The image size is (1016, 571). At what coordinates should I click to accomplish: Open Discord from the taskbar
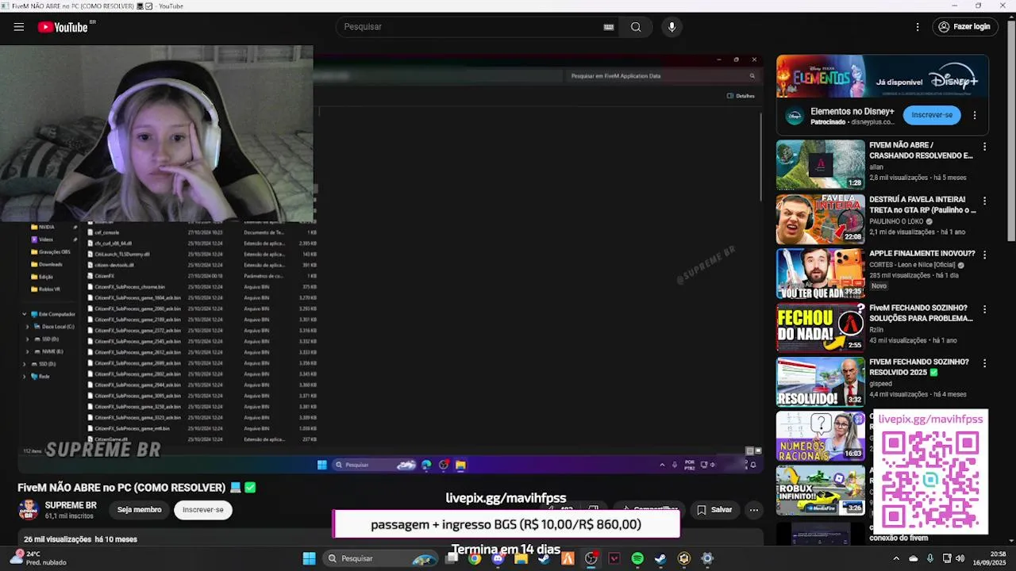(x=498, y=558)
